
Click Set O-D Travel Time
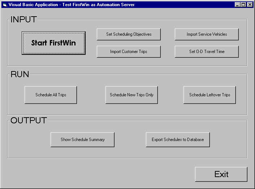pyautogui.click(x=207, y=52)
